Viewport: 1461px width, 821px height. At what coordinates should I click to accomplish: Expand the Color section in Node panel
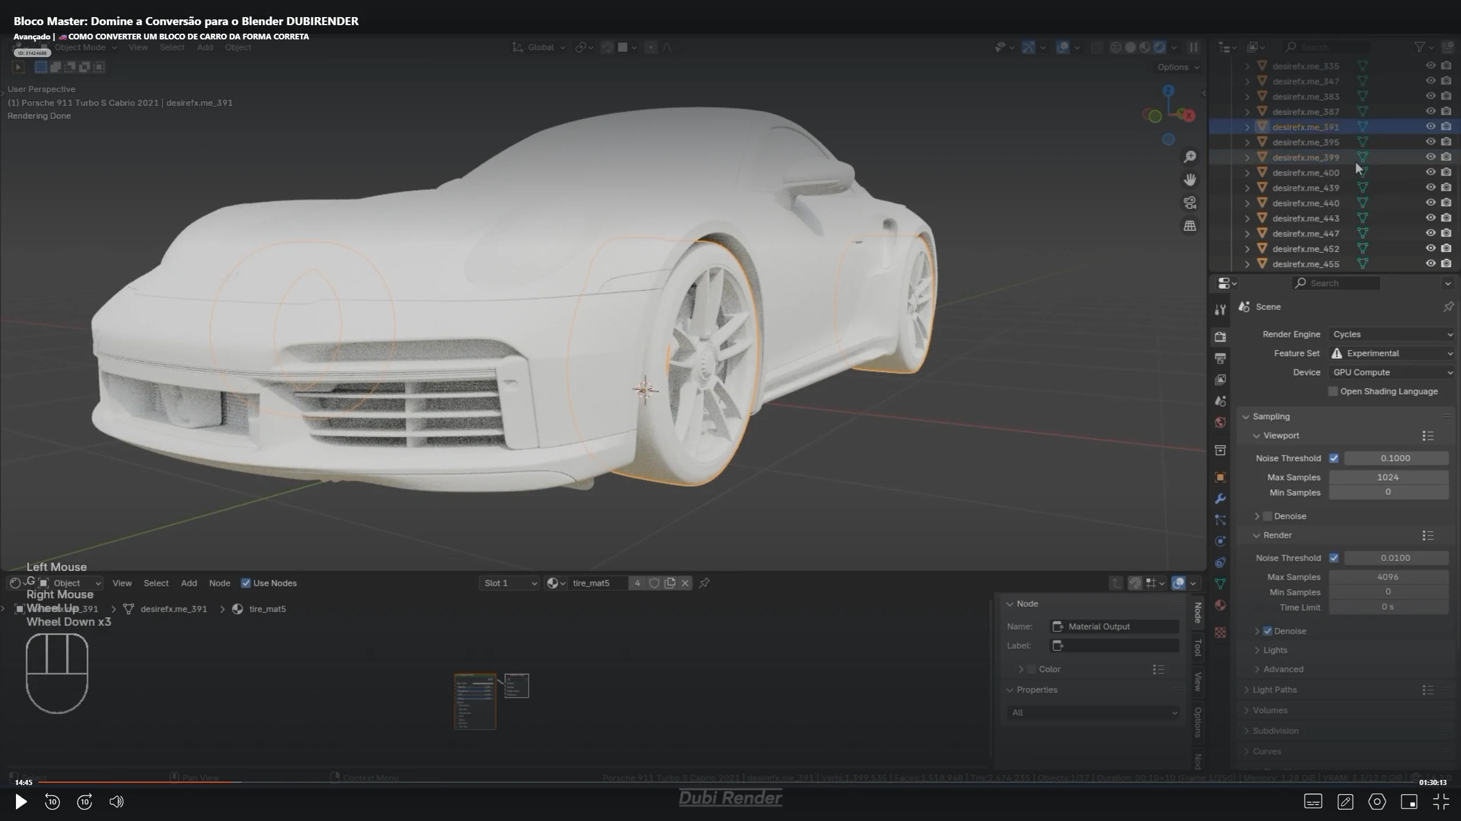[1021, 669]
